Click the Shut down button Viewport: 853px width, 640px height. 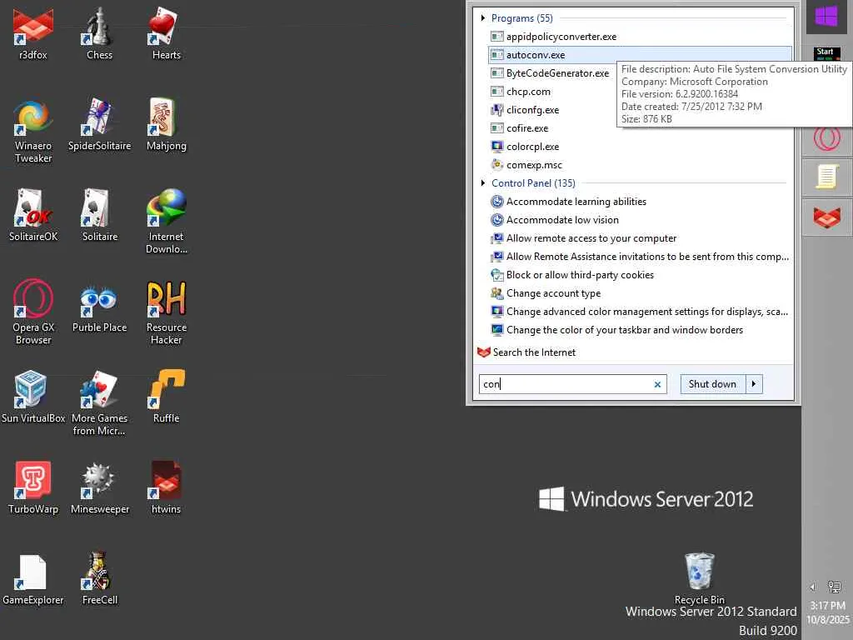click(x=713, y=383)
